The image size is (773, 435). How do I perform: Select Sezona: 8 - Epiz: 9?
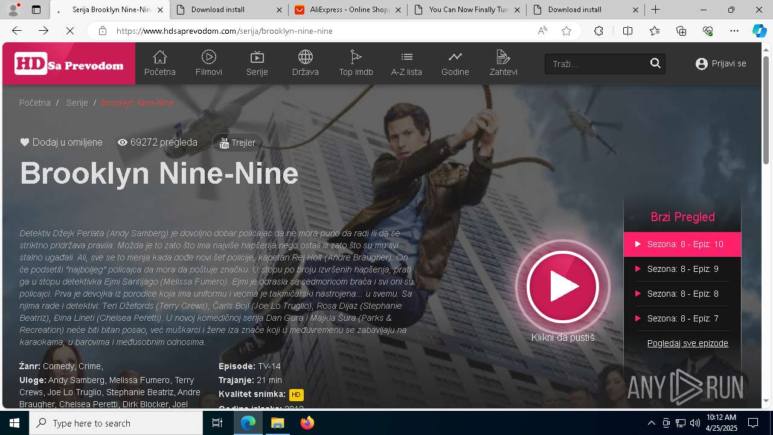(x=682, y=269)
